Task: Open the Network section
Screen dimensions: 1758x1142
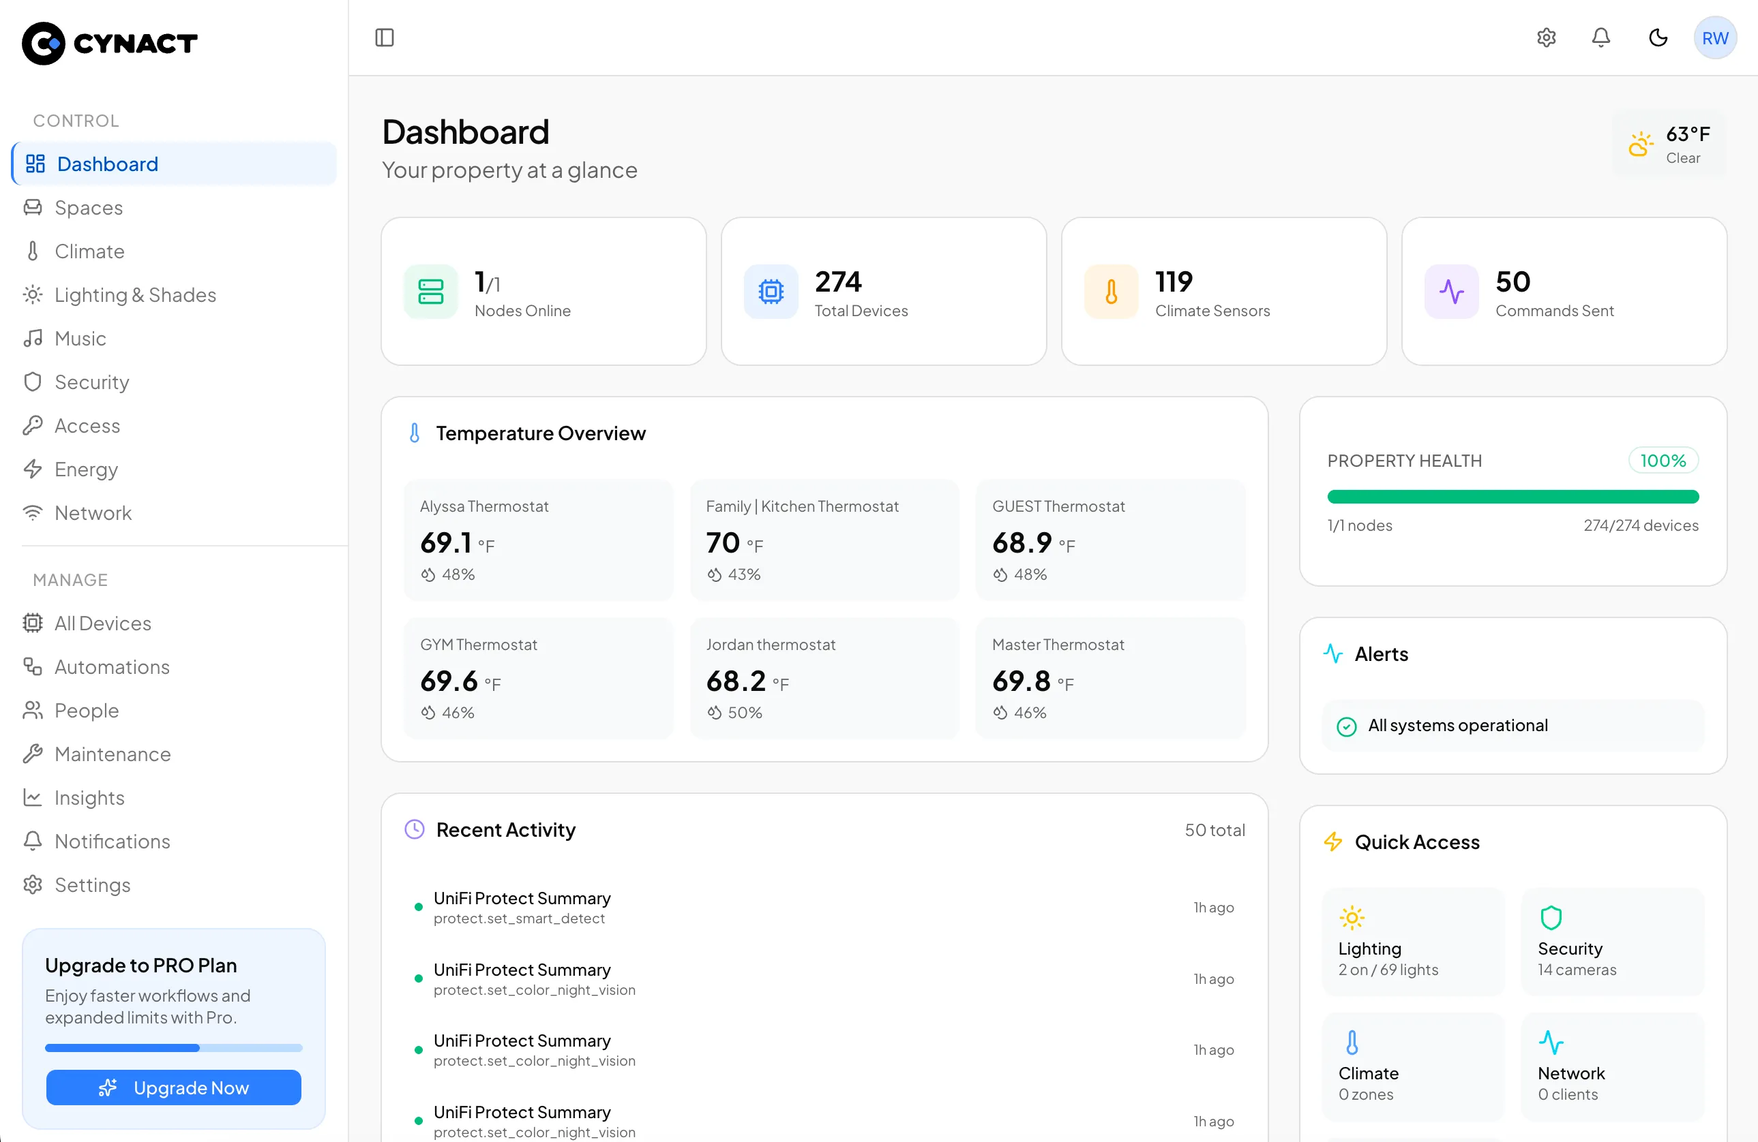Action: [x=93, y=512]
